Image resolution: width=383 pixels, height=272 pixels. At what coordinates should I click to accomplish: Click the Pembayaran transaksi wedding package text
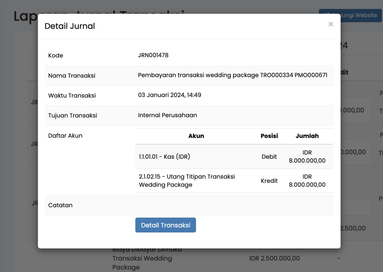[x=232, y=75]
